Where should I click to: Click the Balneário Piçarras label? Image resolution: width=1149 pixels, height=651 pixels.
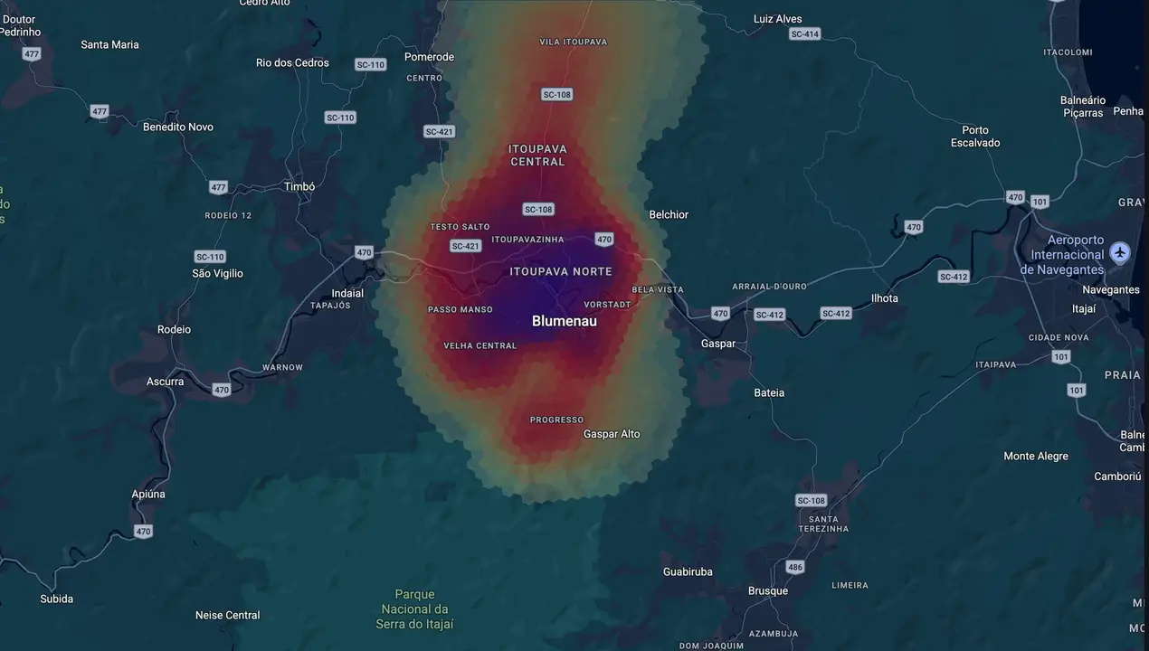1083,107
